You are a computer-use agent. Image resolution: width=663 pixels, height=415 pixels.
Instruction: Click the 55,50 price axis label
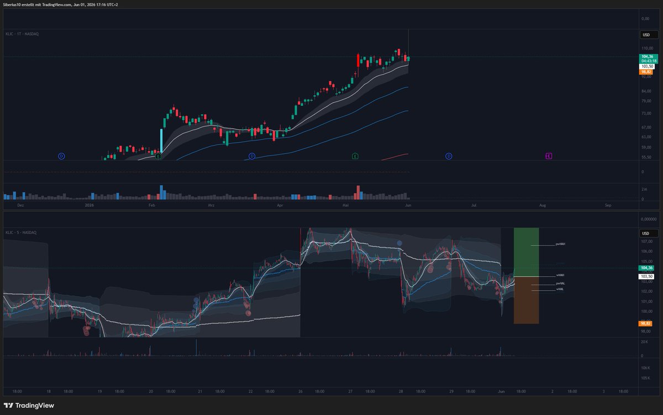tap(645, 157)
